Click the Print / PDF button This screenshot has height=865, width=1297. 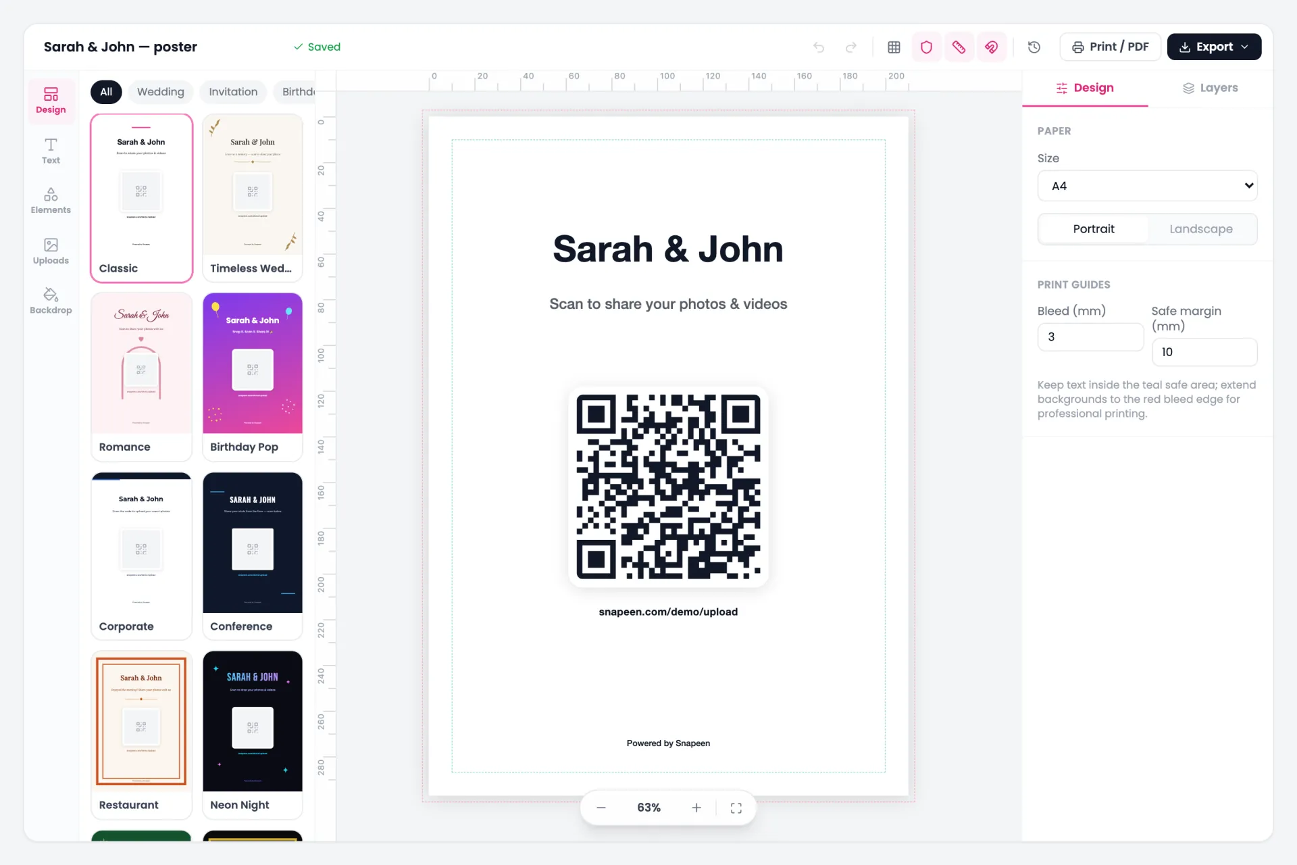coord(1110,47)
